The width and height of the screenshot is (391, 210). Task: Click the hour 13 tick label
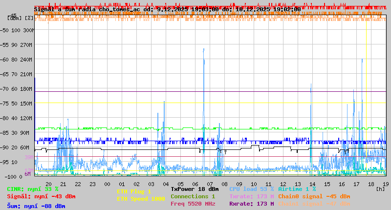click(x=298, y=184)
